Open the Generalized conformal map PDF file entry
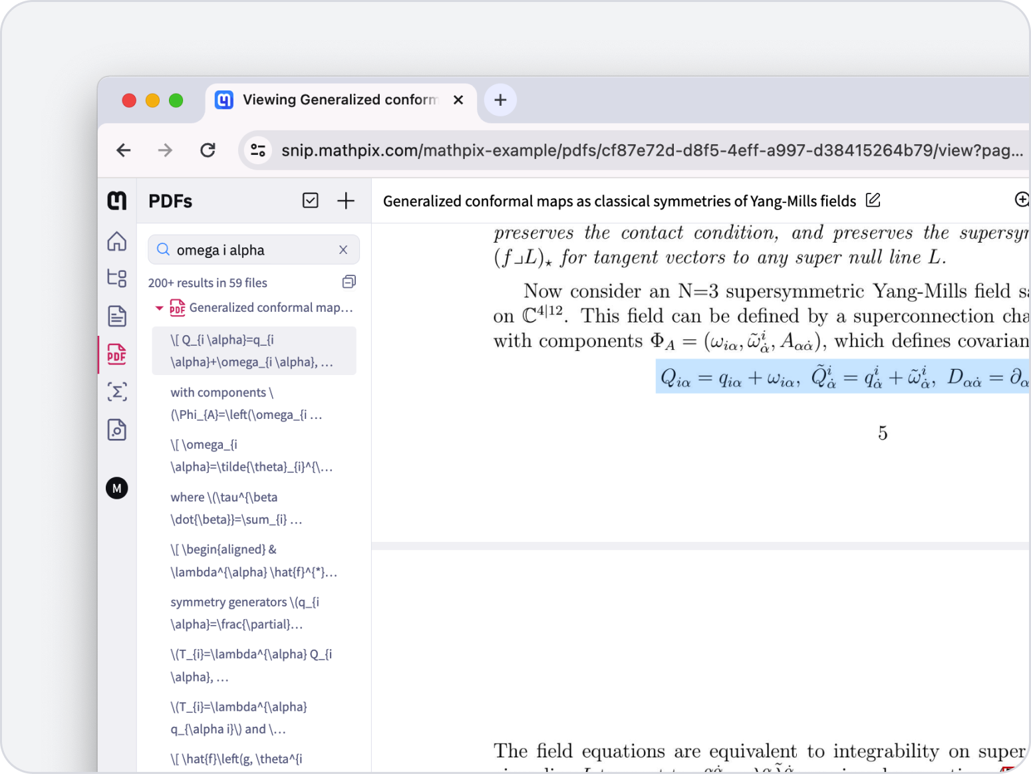Viewport: 1031px width, 774px height. tap(261, 307)
